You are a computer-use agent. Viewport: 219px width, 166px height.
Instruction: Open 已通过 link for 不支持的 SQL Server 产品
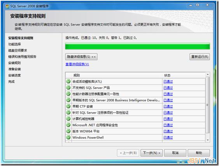tap(168, 88)
